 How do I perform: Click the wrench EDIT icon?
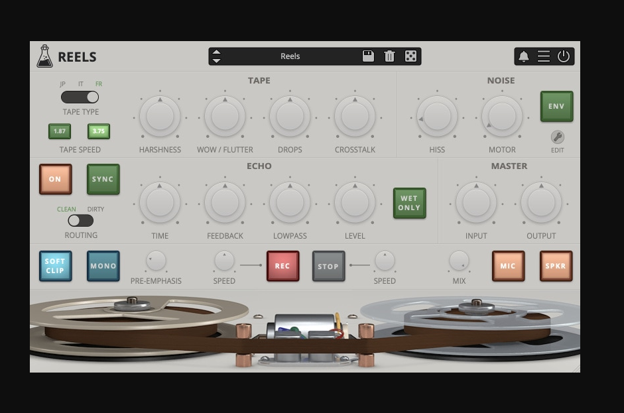558,137
